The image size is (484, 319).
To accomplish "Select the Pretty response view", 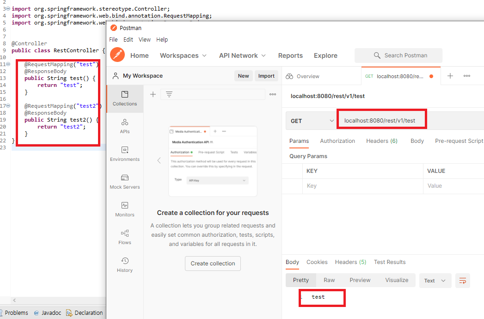I will click(x=301, y=280).
